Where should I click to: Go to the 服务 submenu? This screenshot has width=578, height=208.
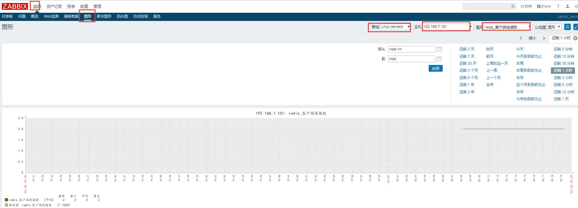click(x=157, y=16)
